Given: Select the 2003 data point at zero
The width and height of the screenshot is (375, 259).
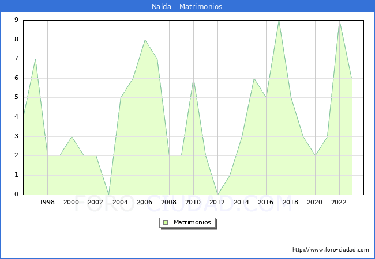Looking at the screenshot, I should click(x=108, y=194).
